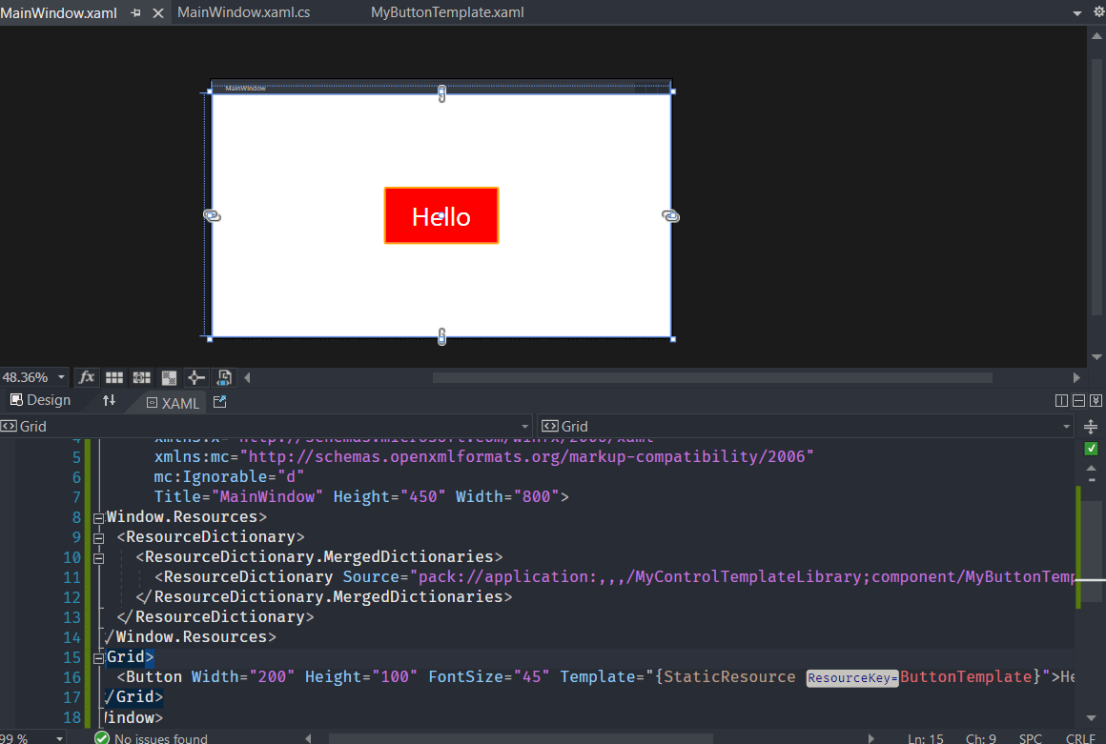This screenshot has width=1106, height=744.
Task: Switch to MainWindow.xaml.cs tab
Action: pyautogui.click(x=243, y=12)
